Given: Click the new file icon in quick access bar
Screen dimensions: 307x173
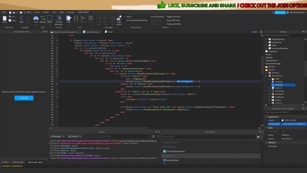Looking at the screenshot, I should point(10,12).
